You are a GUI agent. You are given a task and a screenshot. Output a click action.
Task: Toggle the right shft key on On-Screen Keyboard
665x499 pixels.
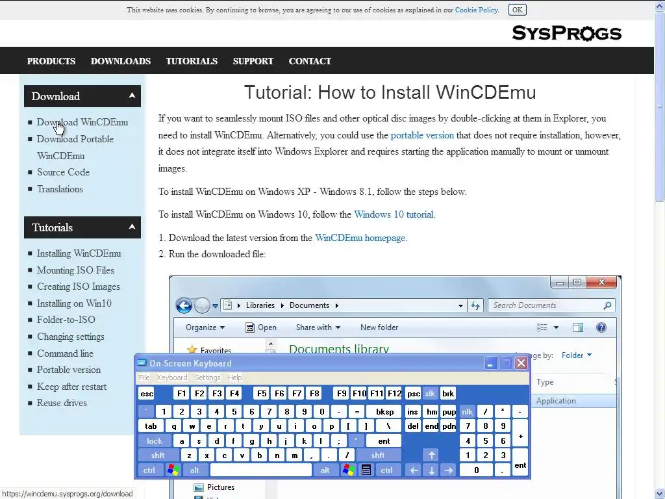tap(378, 455)
